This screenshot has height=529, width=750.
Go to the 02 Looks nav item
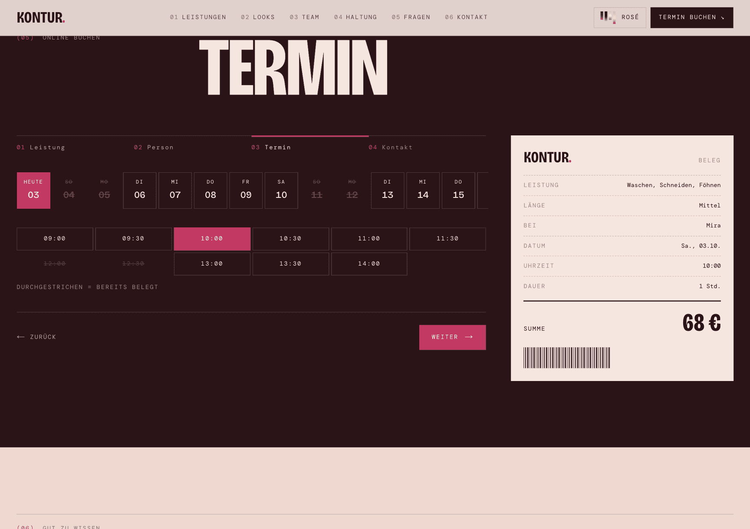(x=258, y=17)
